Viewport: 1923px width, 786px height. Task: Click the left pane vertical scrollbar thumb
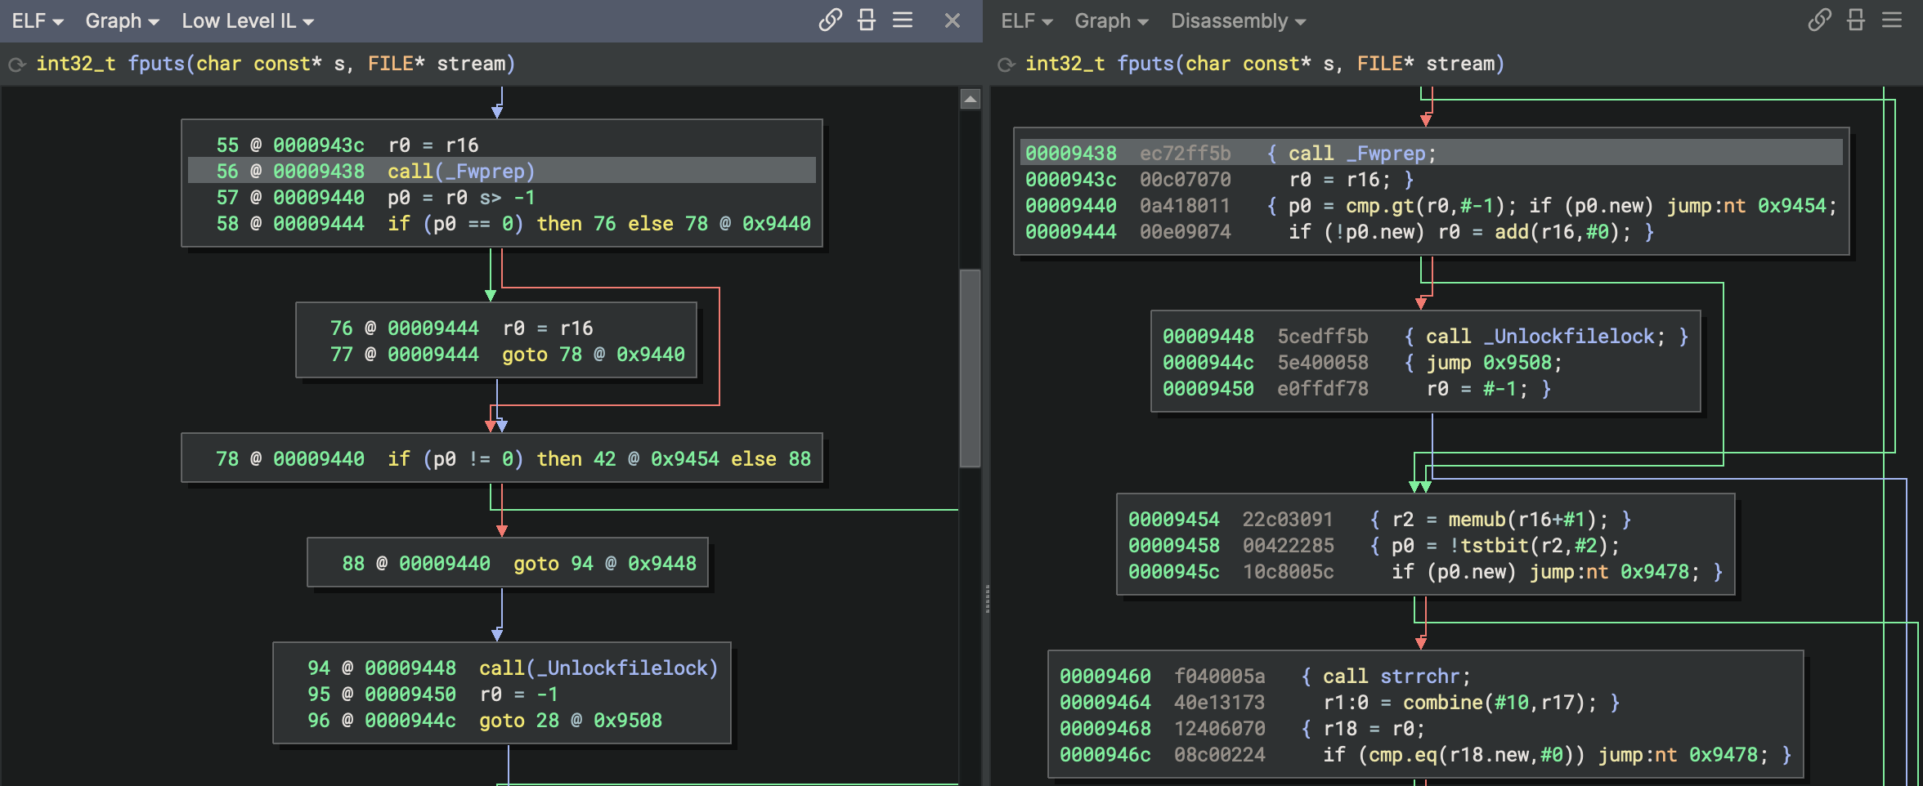[x=970, y=368]
